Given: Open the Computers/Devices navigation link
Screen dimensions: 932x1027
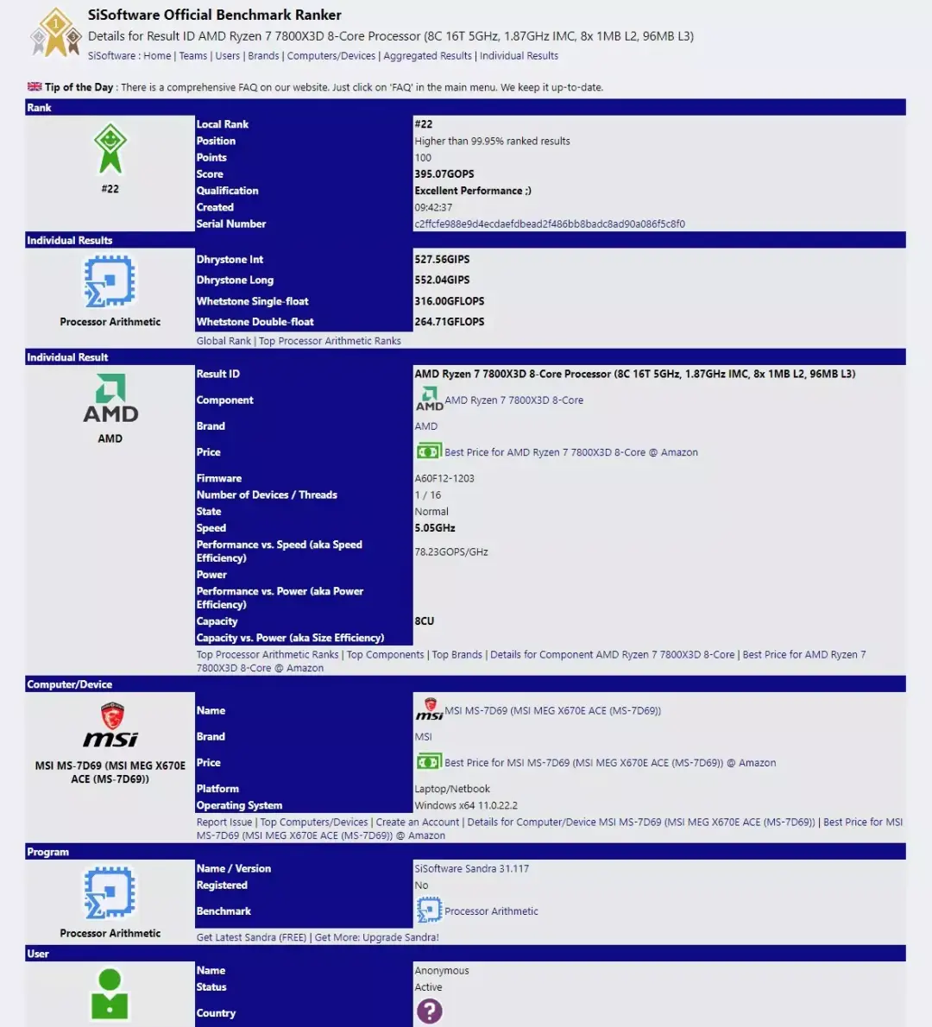Looking at the screenshot, I should pos(331,56).
